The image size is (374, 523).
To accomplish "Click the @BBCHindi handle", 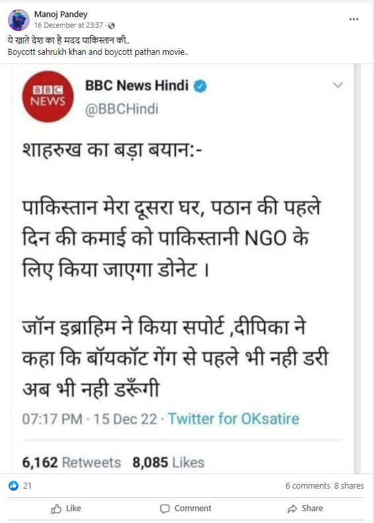I will 121,109.
